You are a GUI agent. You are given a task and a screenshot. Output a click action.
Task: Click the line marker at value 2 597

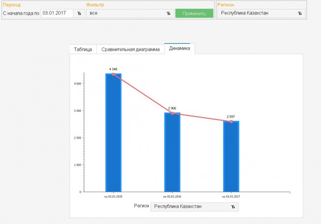click(231, 121)
